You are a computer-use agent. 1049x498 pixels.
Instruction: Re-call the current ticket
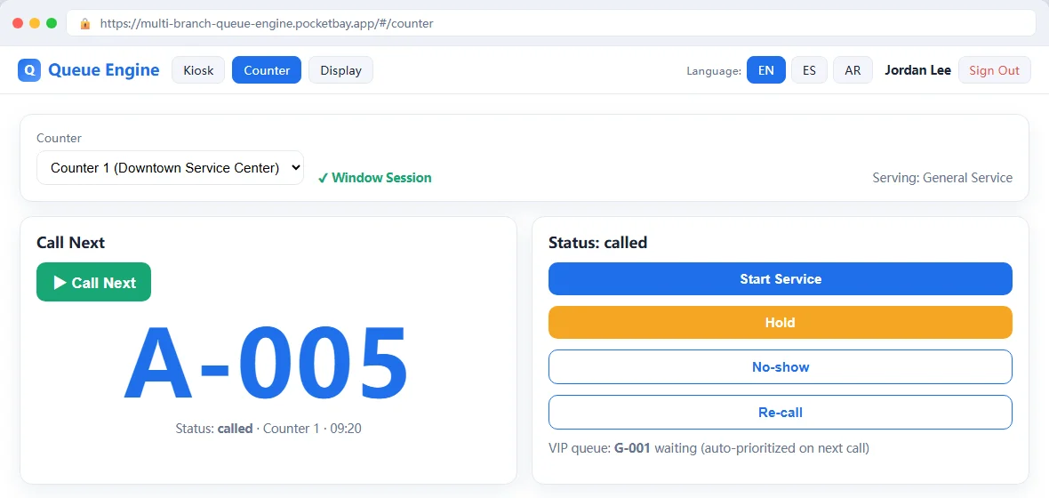click(x=780, y=413)
